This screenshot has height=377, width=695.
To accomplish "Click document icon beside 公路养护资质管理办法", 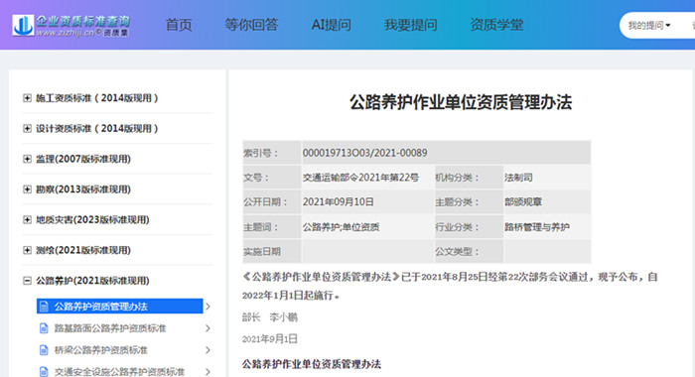I will (x=44, y=307).
